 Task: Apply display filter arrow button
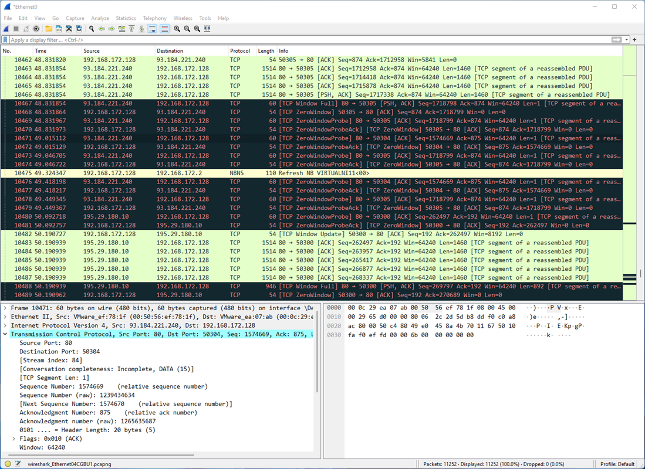(x=616, y=40)
